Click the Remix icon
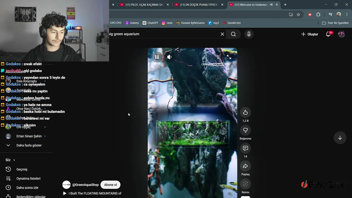352x198 pixels. point(245,184)
